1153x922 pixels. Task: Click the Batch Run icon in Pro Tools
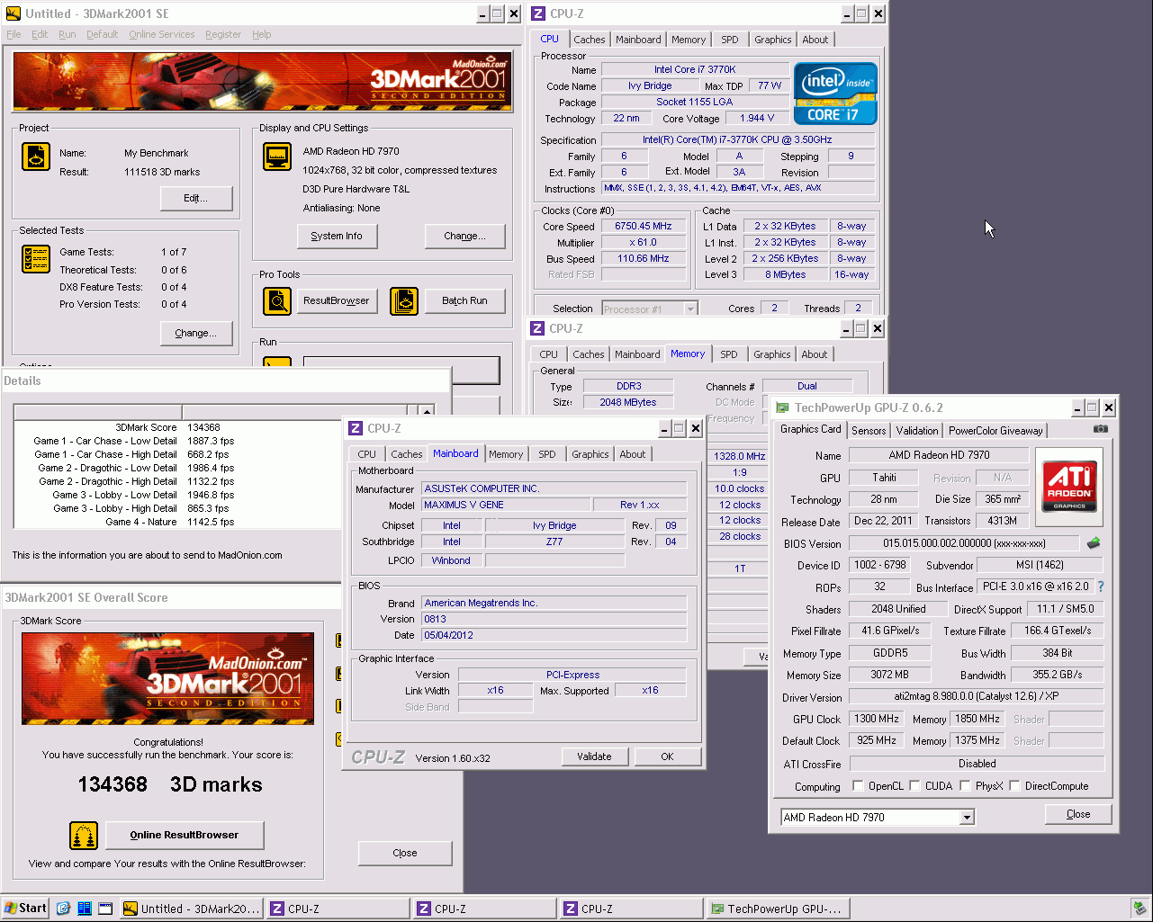[404, 301]
